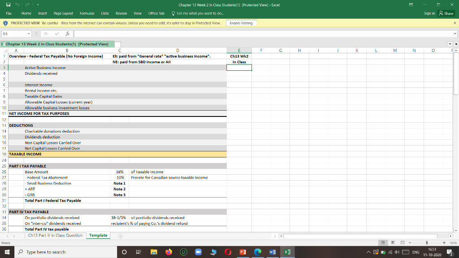Click the Protected View info shield icon

(5, 23)
